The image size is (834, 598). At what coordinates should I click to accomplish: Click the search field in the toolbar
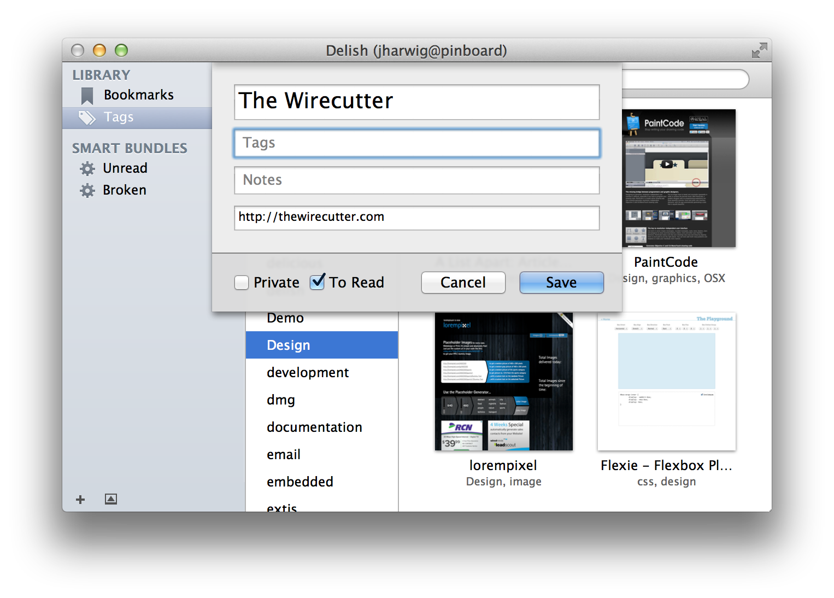pyautogui.click(x=685, y=79)
